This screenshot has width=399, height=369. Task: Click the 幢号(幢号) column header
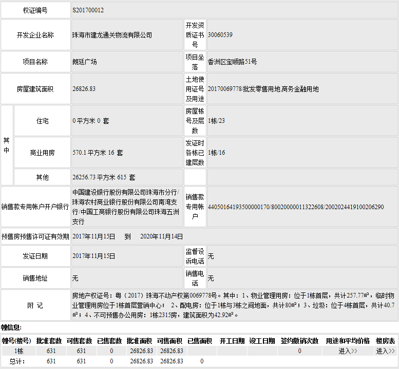pyautogui.click(x=16, y=341)
